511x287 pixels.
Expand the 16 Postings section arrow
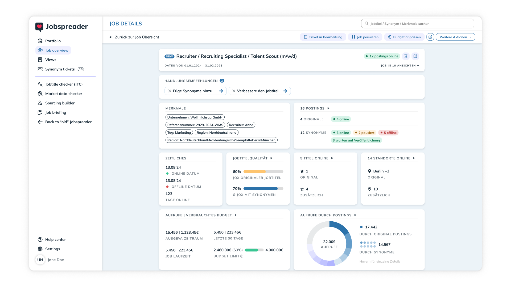click(x=328, y=108)
